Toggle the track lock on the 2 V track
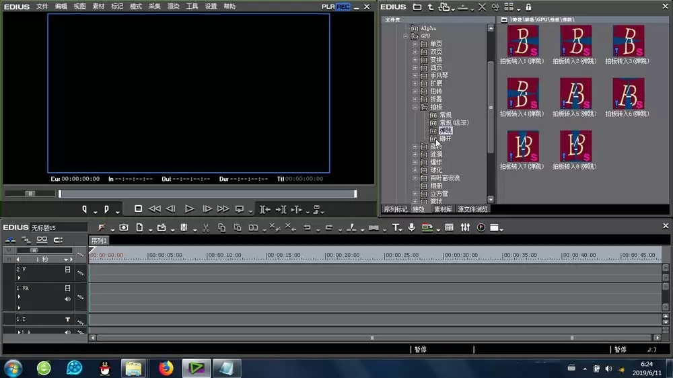Viewport: 673px width, 378px height. (67, 270)
